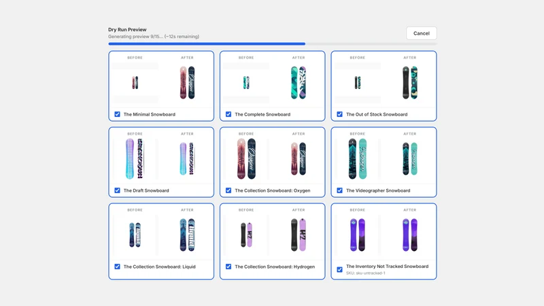The height and width of the screenshot is (306, 544).
Task: Uncheck The Draft Snowboard checkbox
Action: [117, 190]
